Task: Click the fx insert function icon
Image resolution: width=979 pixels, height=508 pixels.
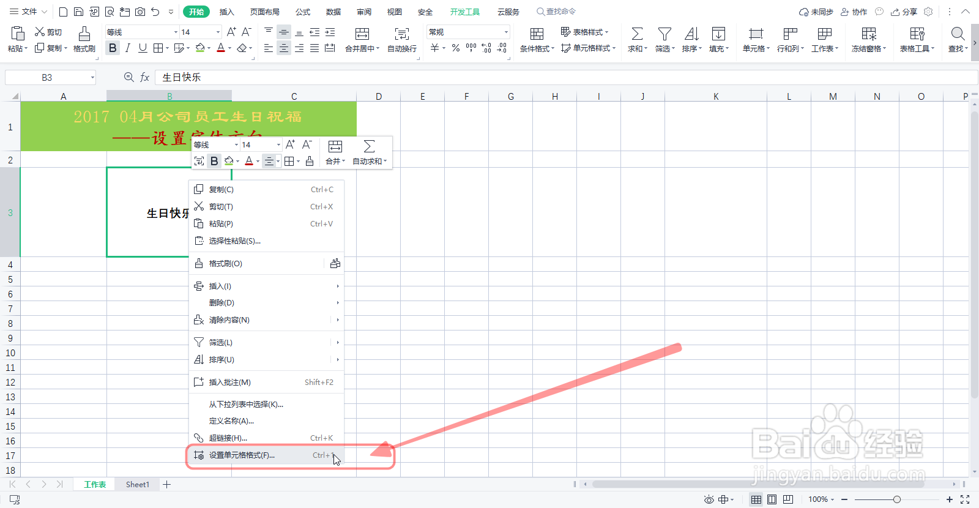Action: click(x=145, y=77)
